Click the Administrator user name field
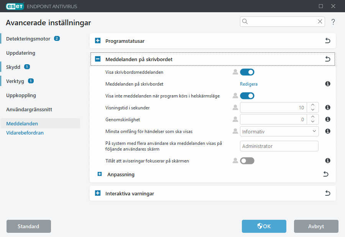Viewport: 345px width, 237px height. [279, 146]
